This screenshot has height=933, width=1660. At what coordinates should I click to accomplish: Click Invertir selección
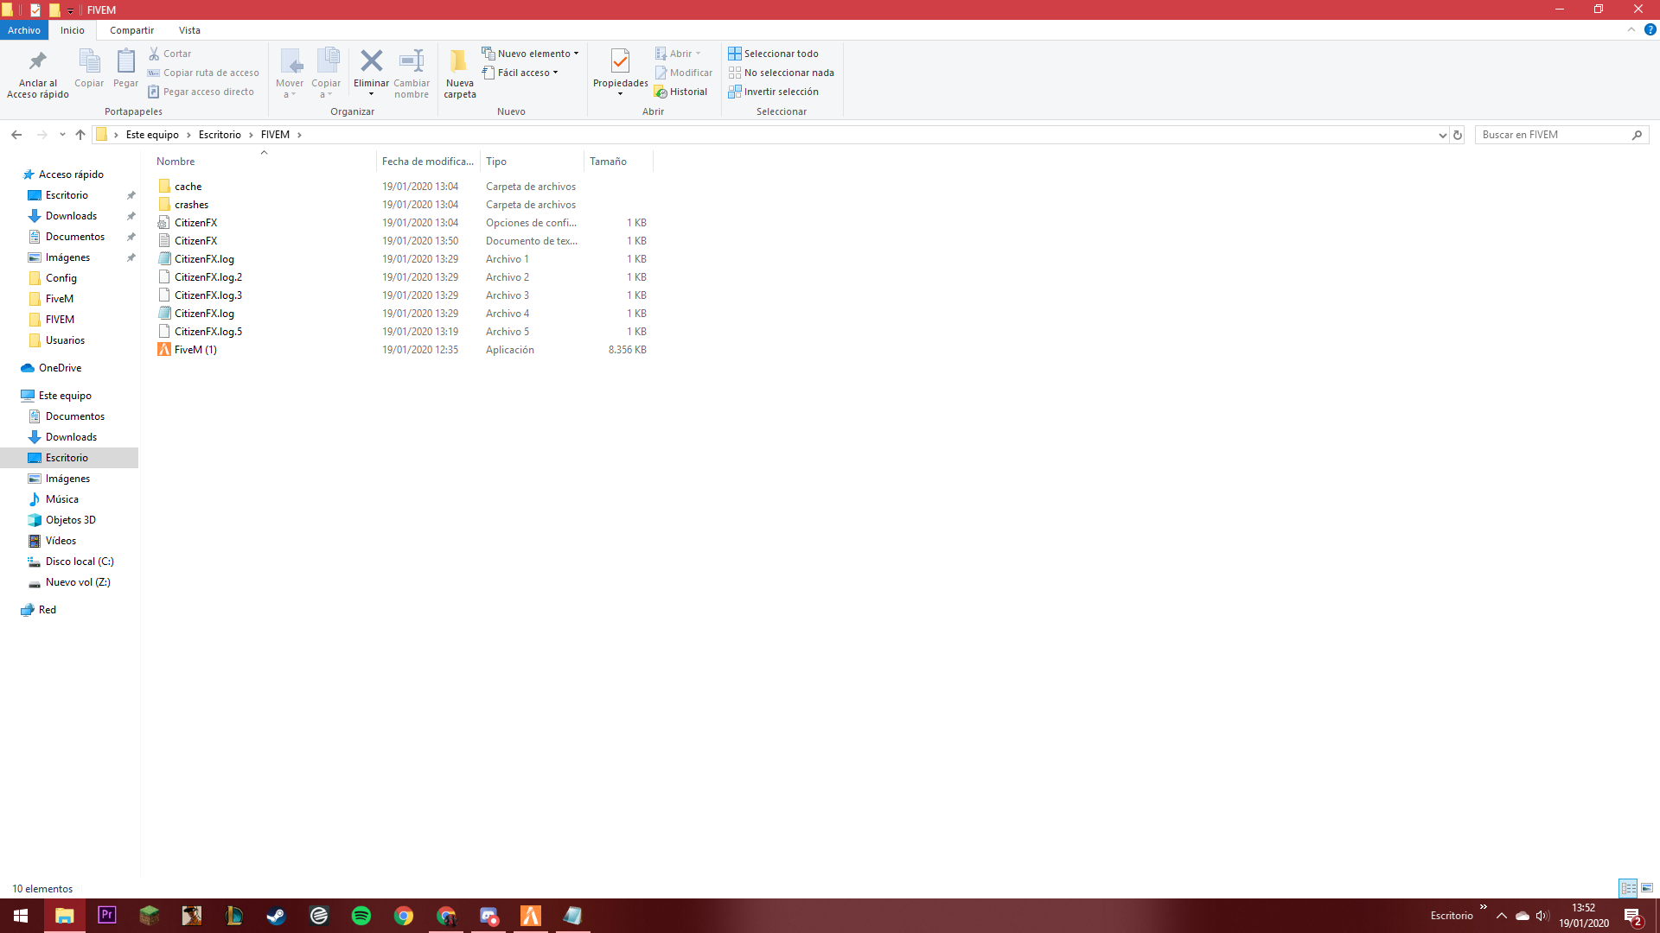(x=773, y=92)
